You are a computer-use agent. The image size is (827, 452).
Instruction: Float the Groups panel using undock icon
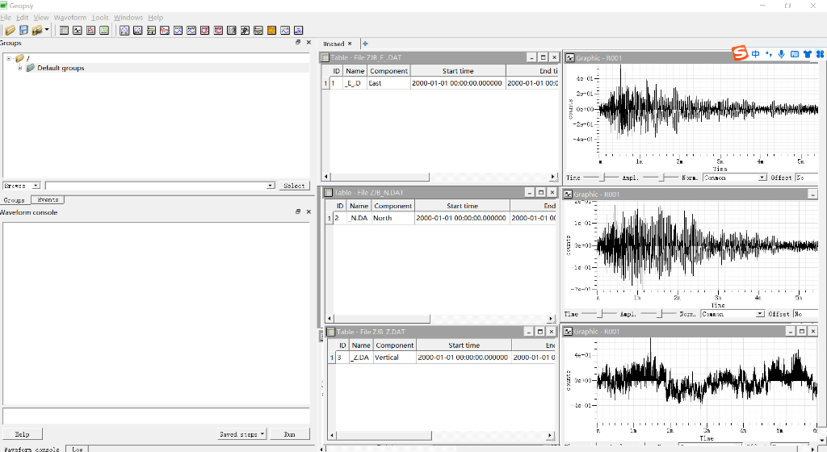[x=298, y=42]
